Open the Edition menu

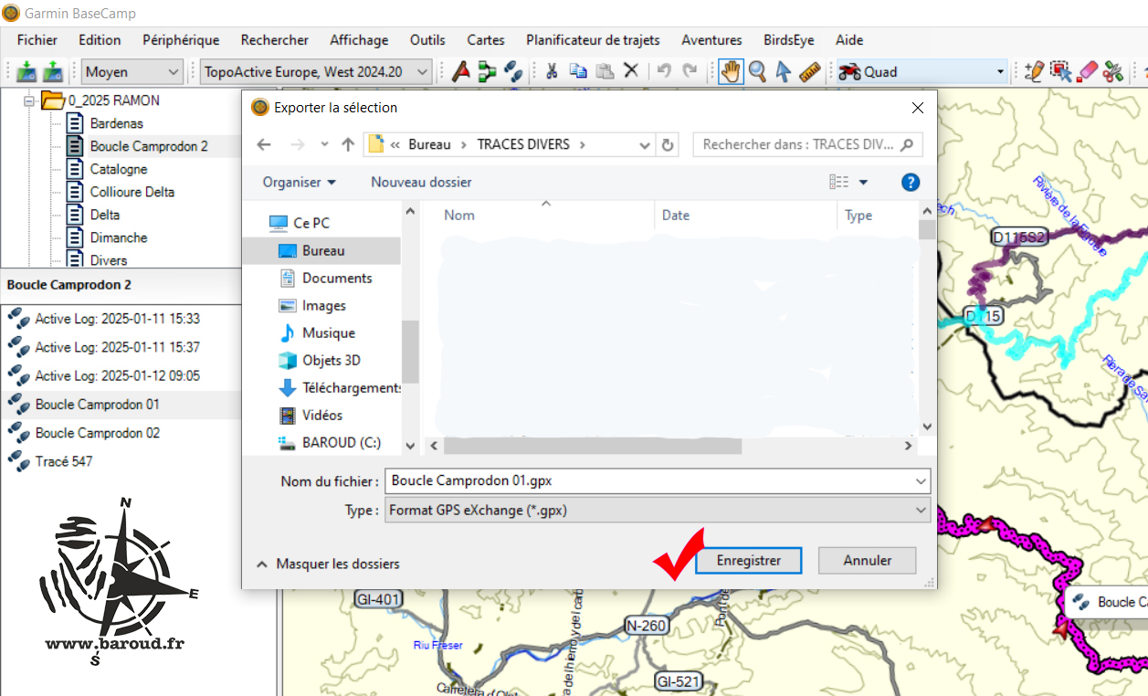click(x=100, y=39)
